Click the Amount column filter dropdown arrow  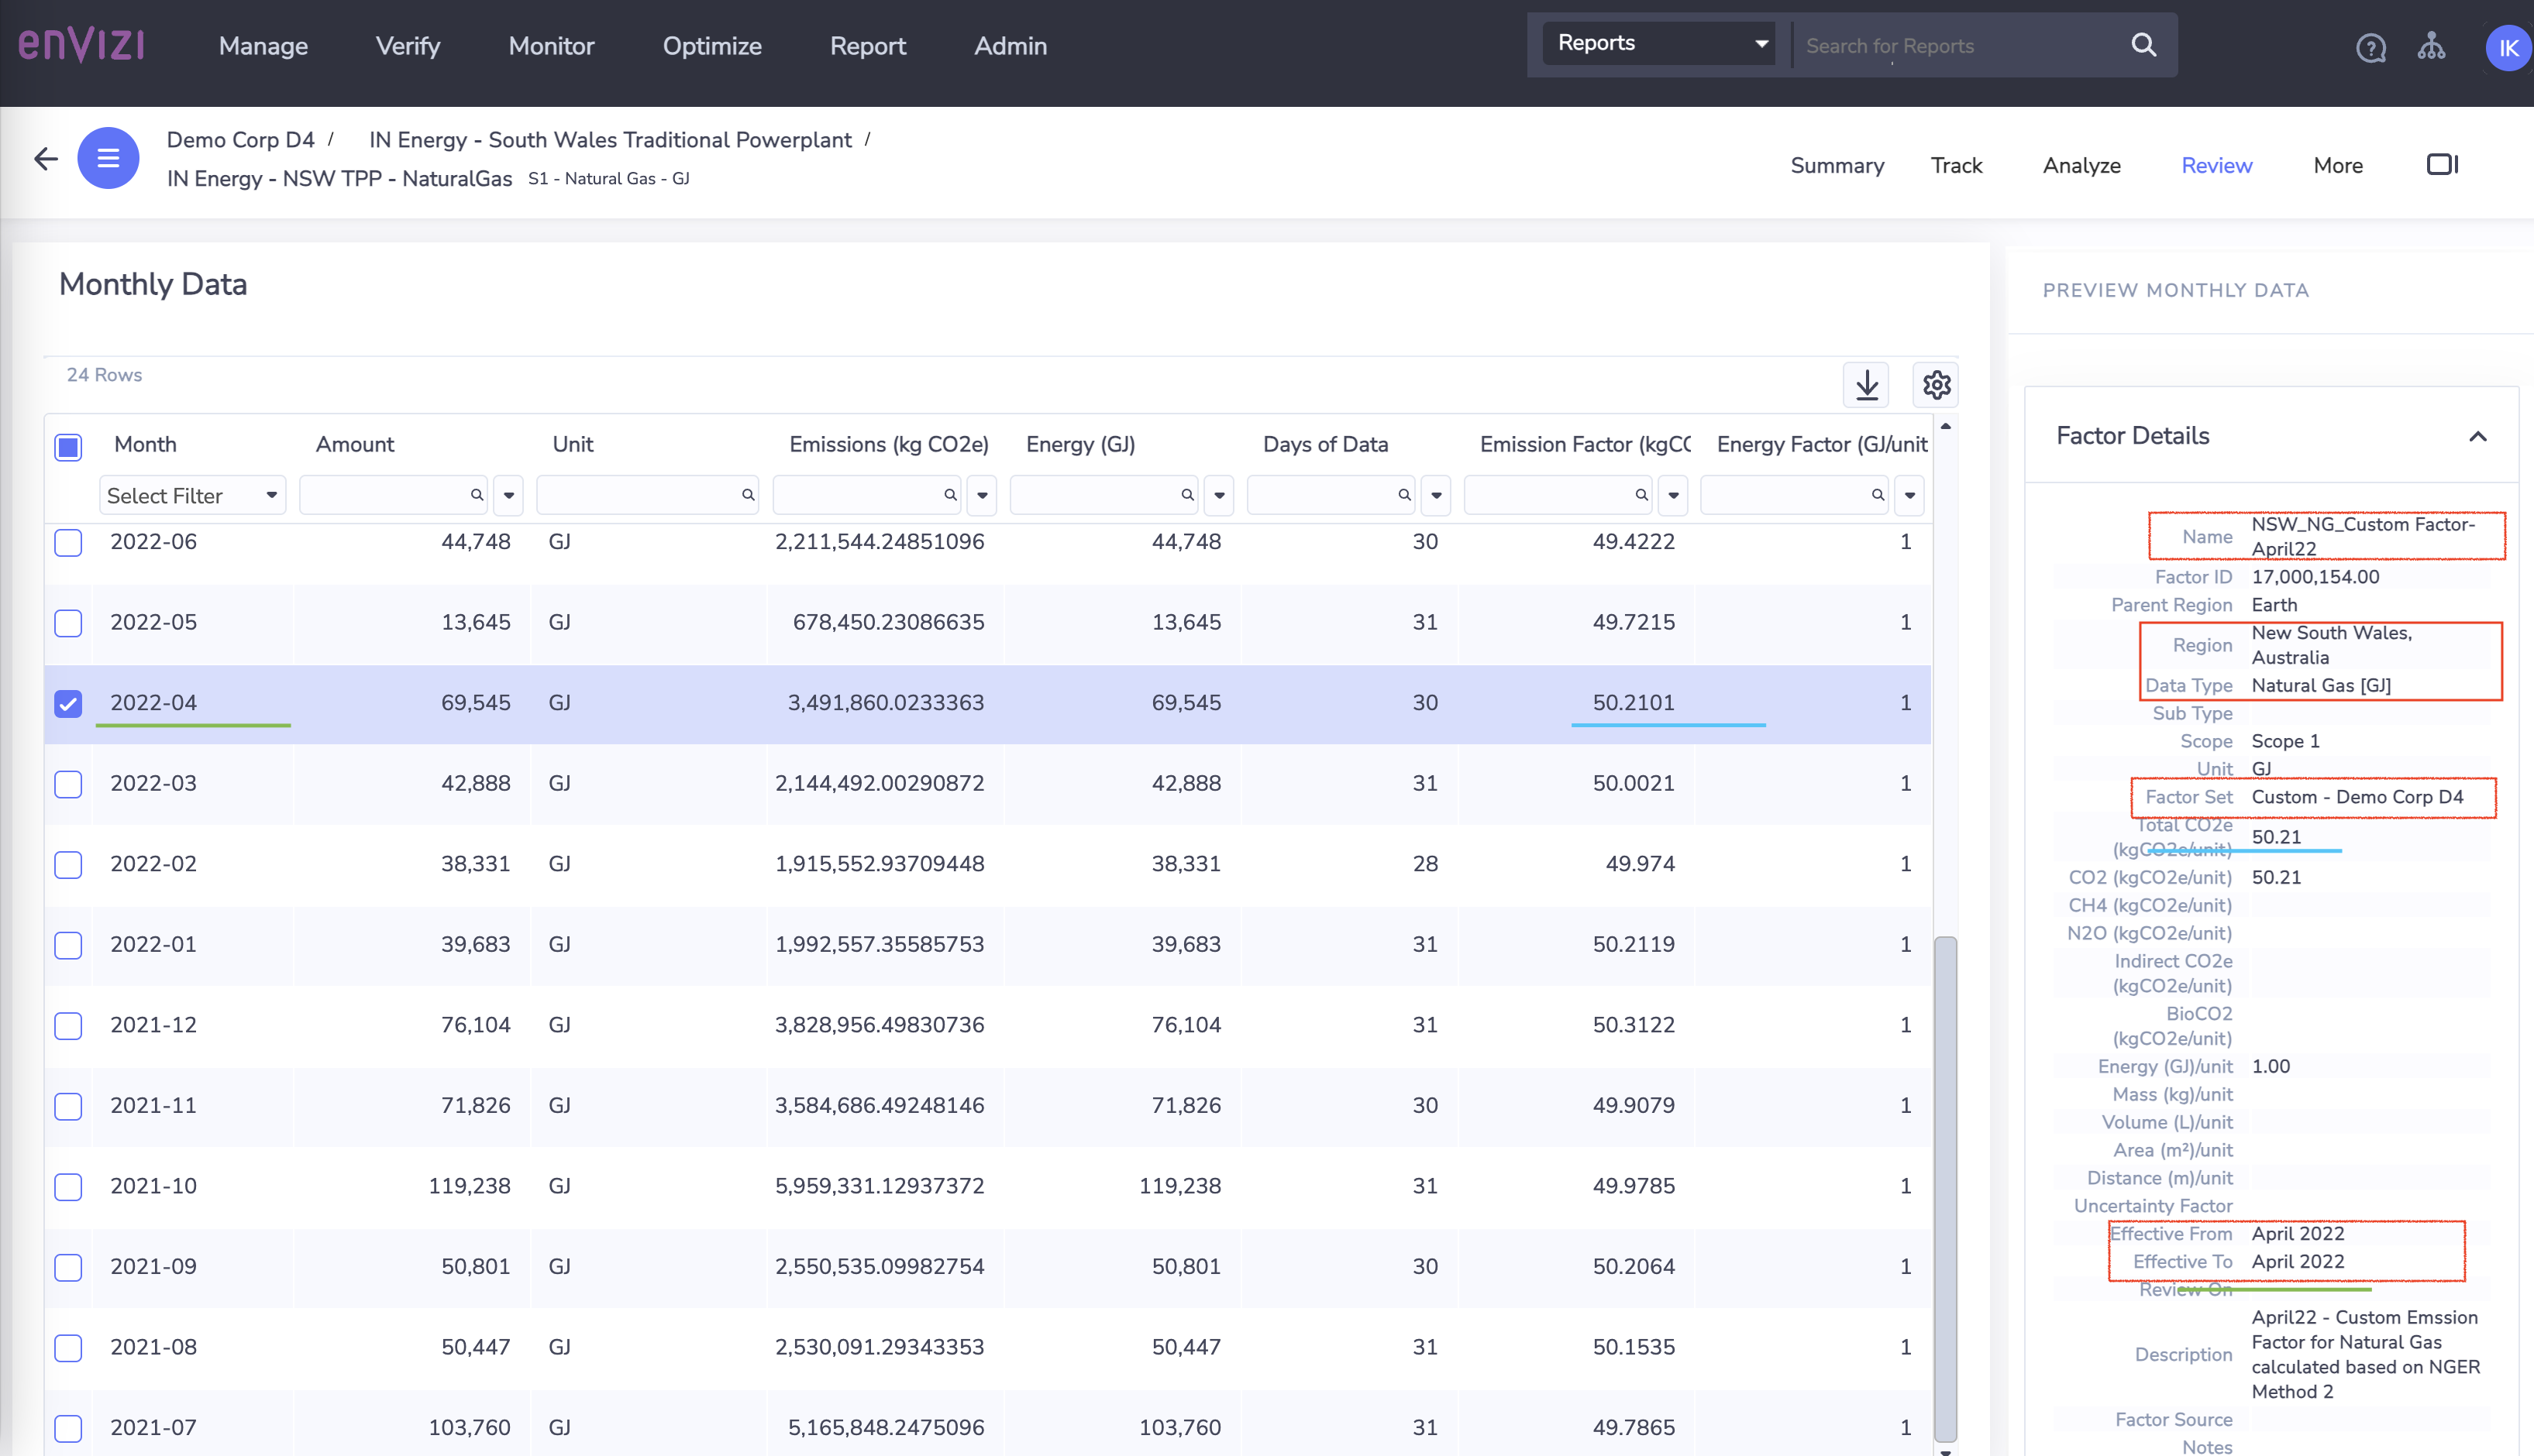click(x=508, y=495)
